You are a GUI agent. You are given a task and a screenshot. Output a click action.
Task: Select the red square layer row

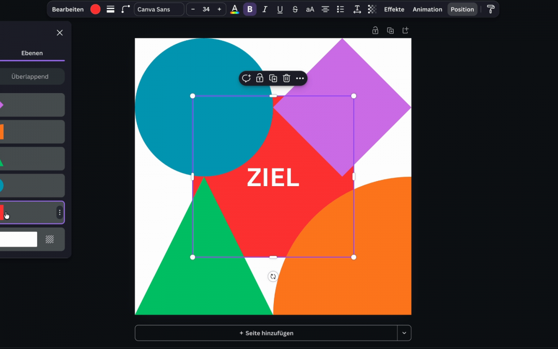click(32, 213)
